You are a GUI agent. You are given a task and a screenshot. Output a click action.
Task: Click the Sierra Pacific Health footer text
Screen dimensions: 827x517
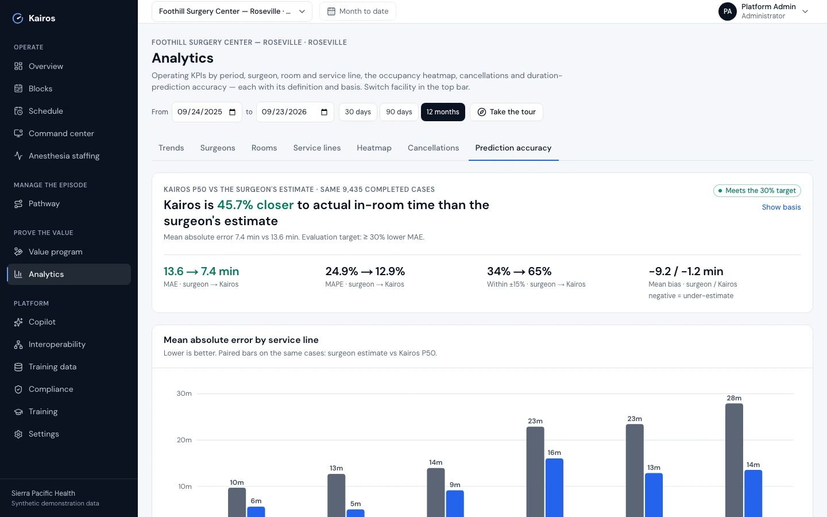point(43,493)
